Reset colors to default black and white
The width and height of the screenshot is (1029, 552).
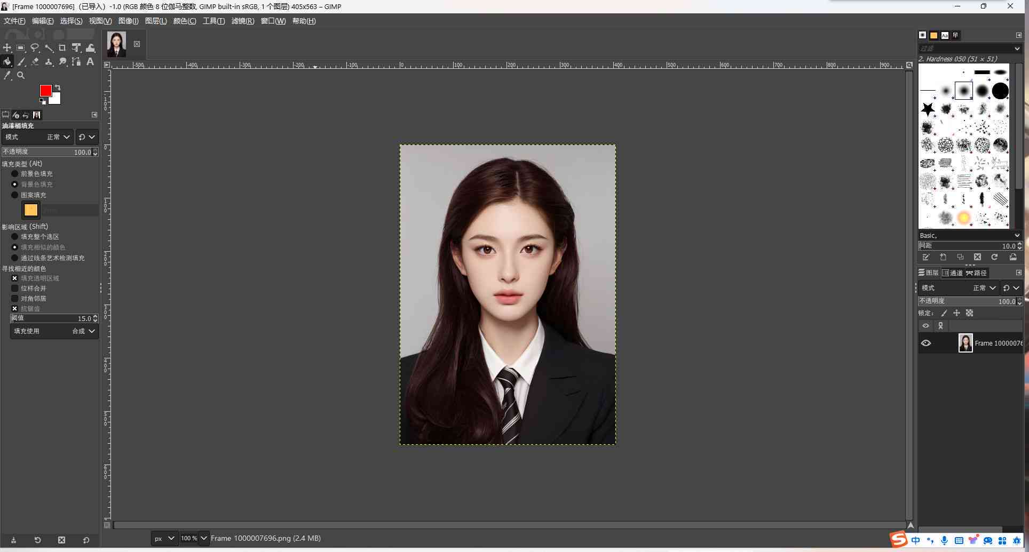click(x=43, y=101)
